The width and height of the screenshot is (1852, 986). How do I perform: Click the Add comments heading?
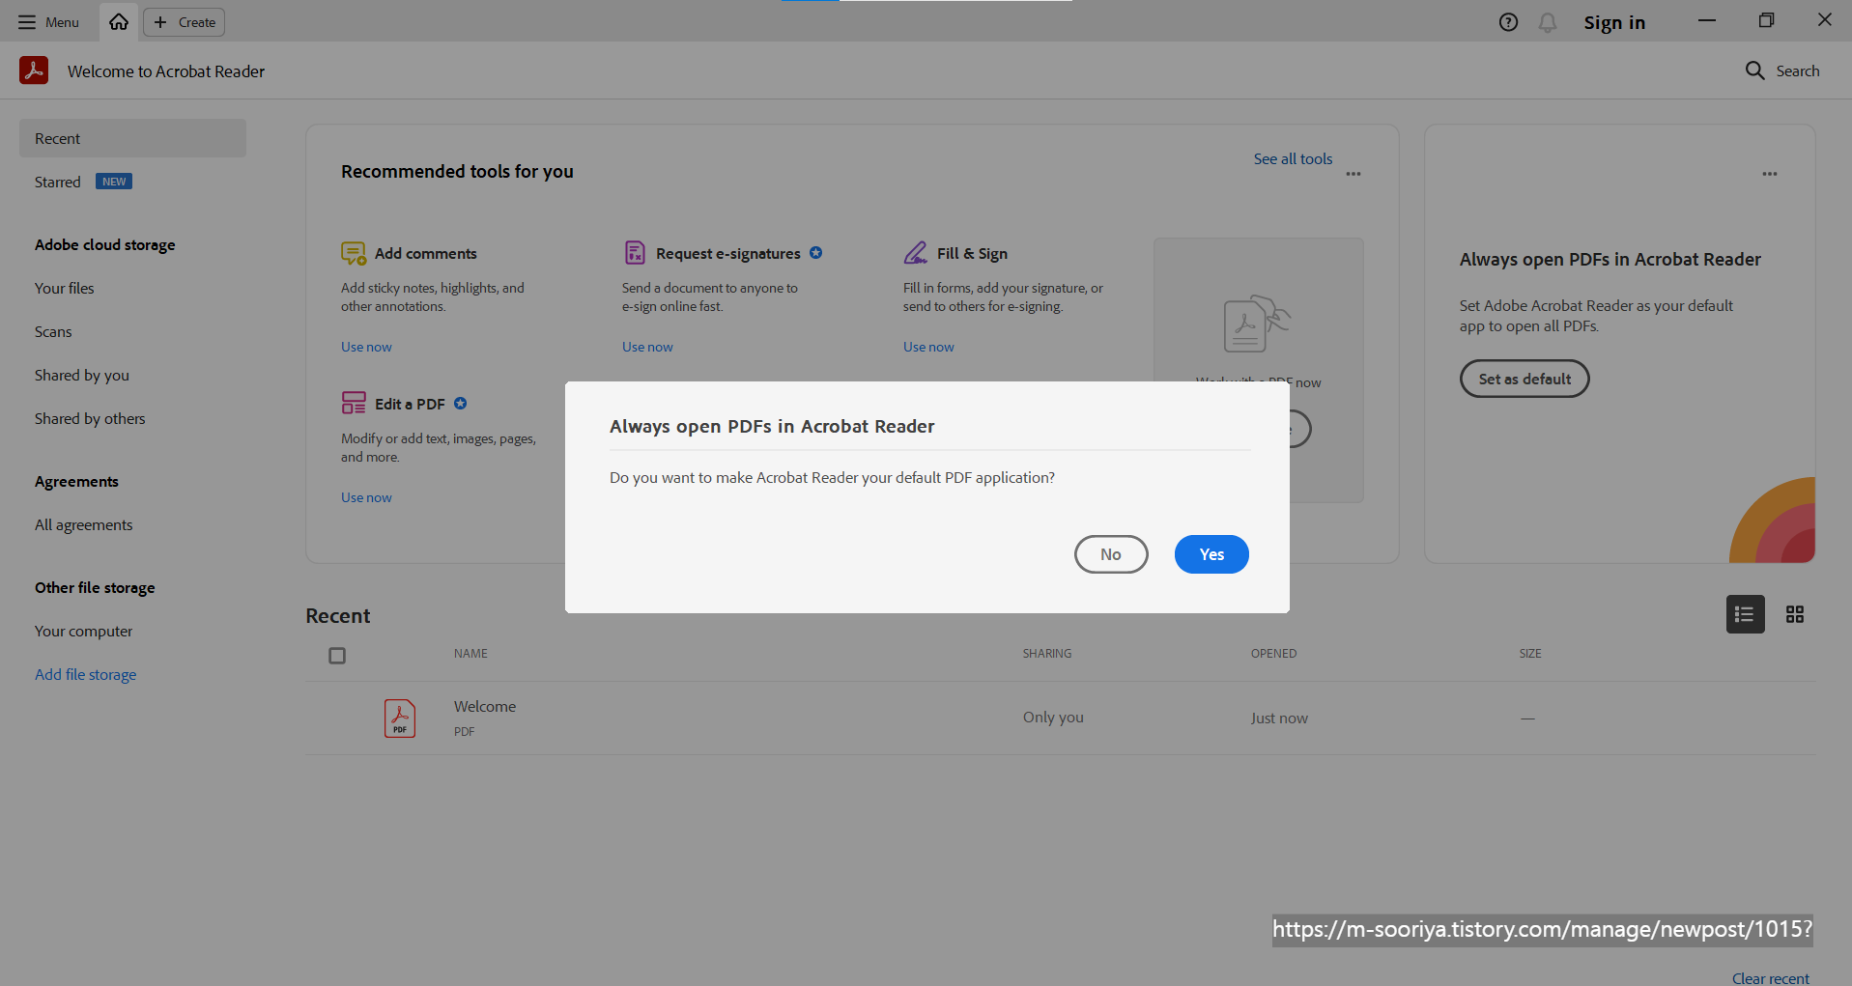(426, 253)
